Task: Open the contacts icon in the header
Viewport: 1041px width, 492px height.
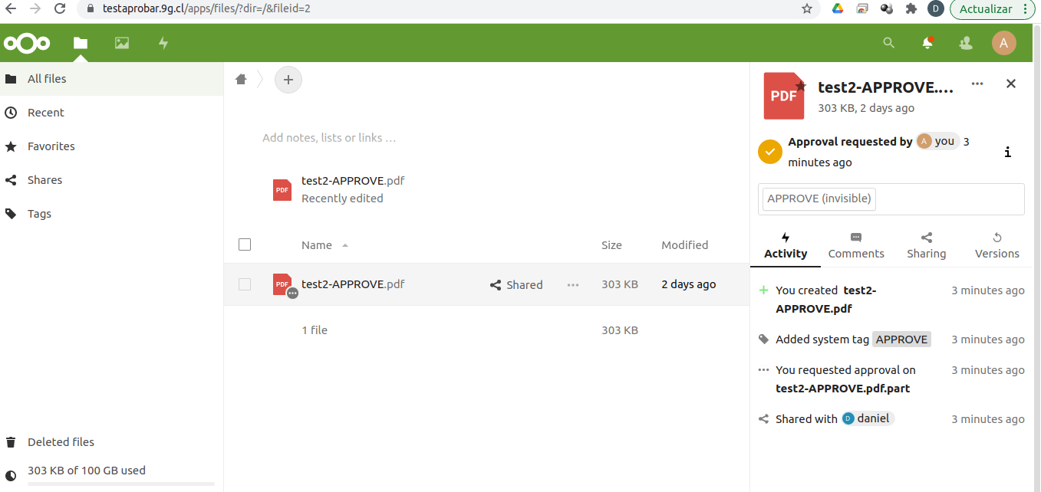Action: (965, 43)
